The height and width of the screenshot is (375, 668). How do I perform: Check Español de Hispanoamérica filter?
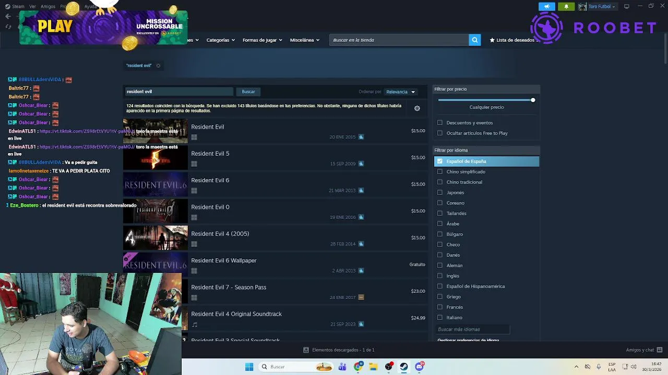440,286
